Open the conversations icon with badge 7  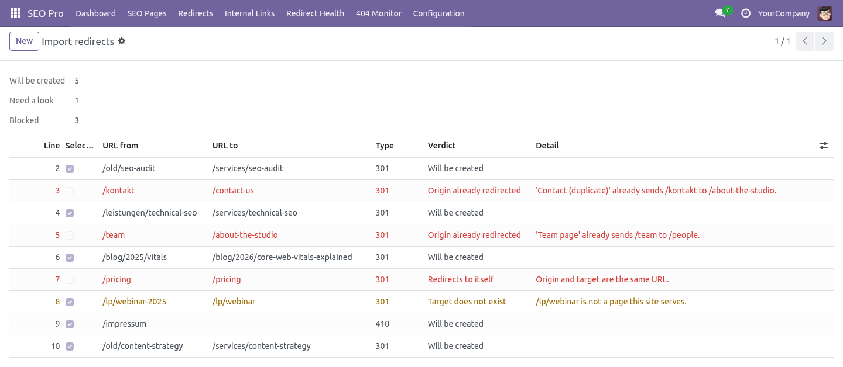[x=722, y=13]
